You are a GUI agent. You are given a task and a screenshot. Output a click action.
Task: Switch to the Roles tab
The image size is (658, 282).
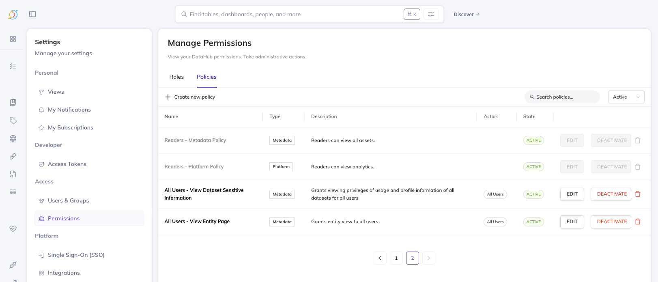click(176, 77)
